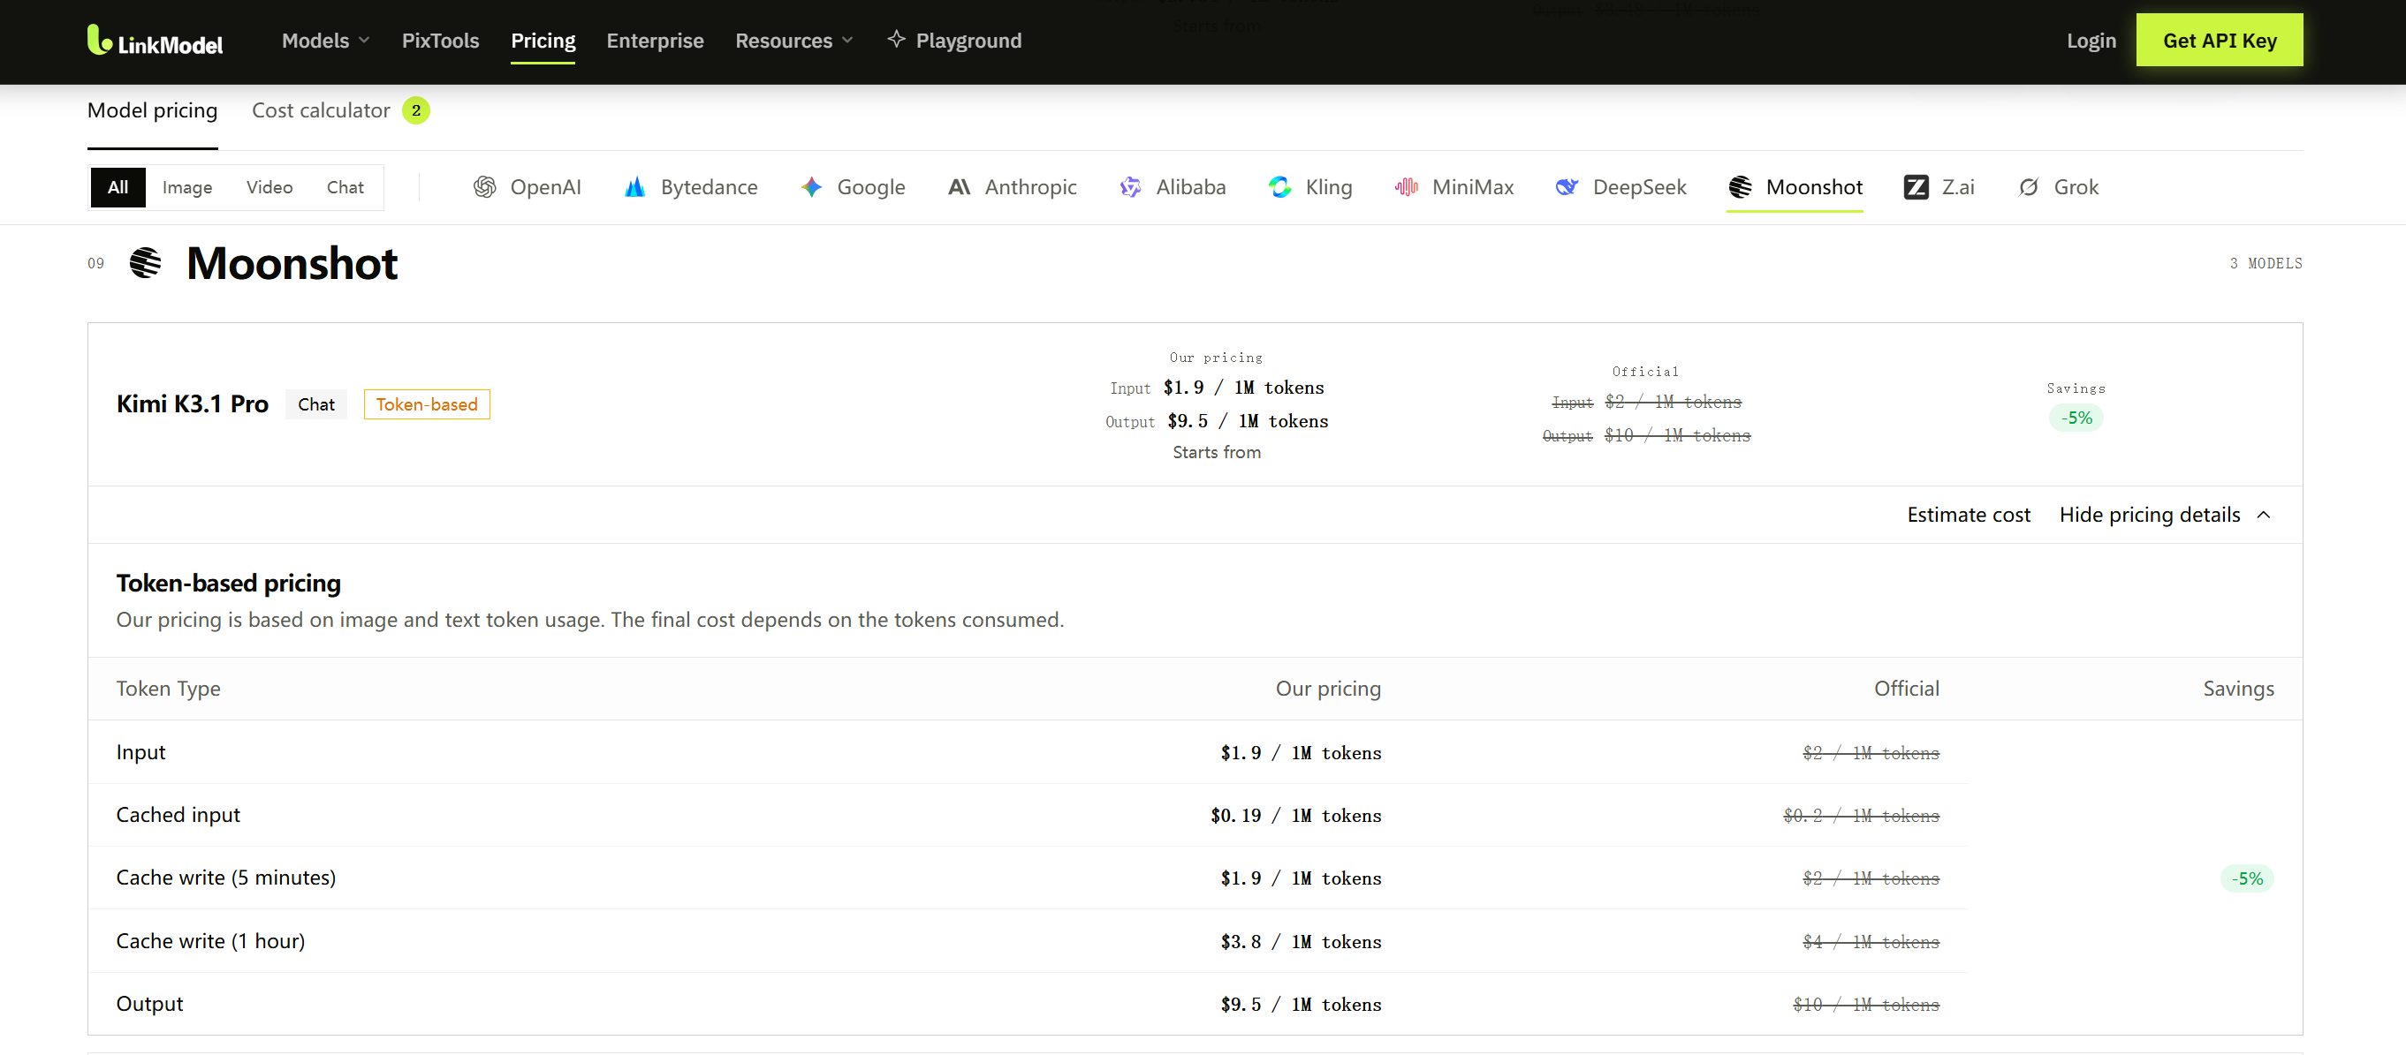Viewport: 2406px width, 1055px height.
Task: Click the Bytedance provider icon
Action: click(x=635, y=187)
